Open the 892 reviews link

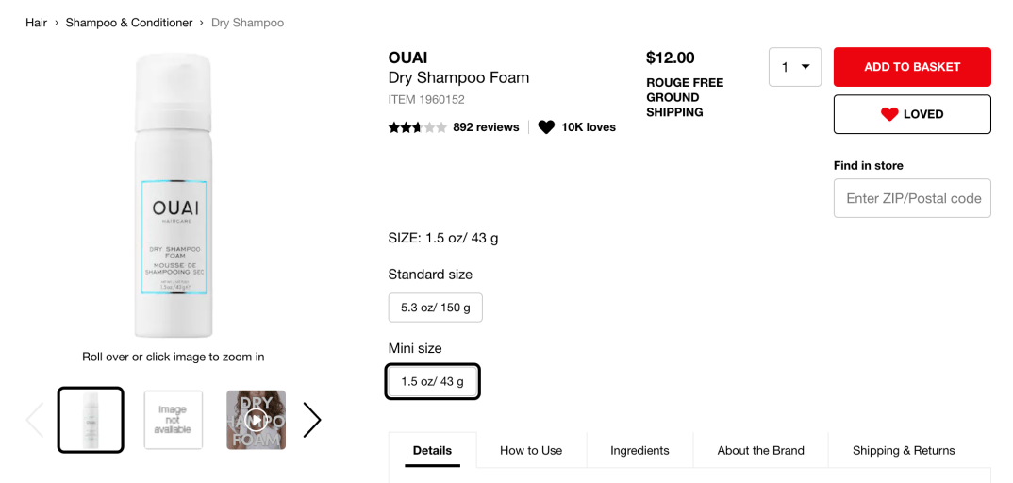pos(486,127)
